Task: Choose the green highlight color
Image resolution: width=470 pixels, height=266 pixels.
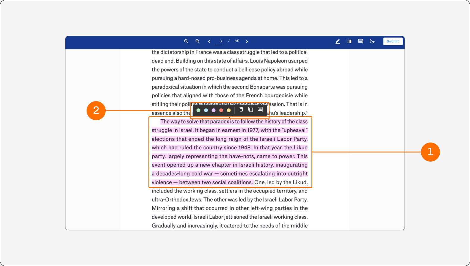Action: pos(198,110)
